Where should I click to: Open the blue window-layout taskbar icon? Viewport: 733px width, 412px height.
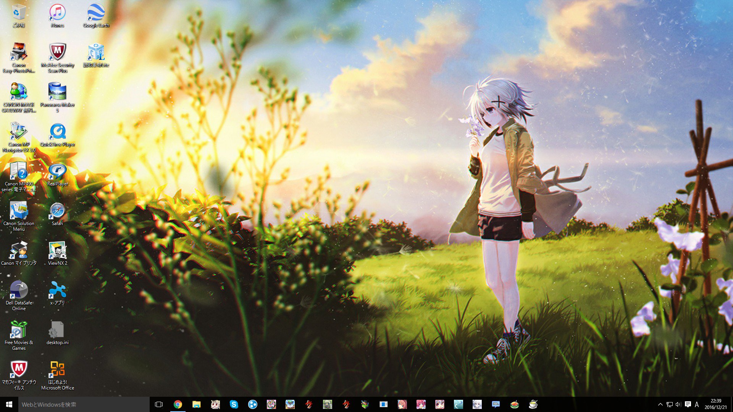[383, 404]
